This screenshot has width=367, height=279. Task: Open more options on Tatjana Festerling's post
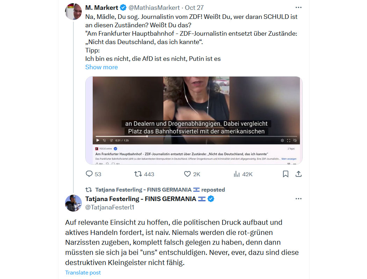tap(298, 199)
